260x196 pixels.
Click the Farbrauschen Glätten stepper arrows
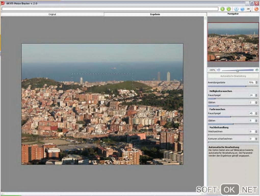pos(256,121)
